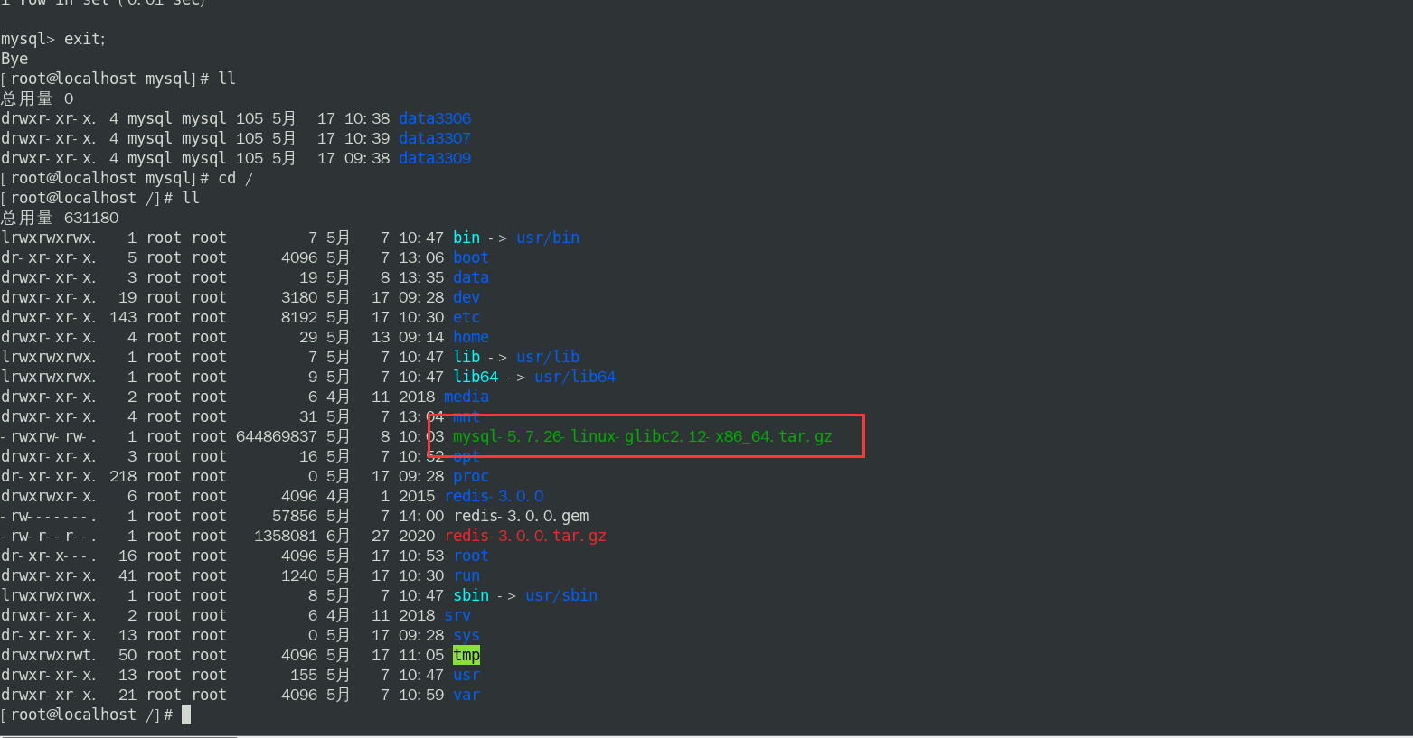Screen dimensions: 1413x738
Task: Click the link count 143 of etc
Action: [123, 317]
